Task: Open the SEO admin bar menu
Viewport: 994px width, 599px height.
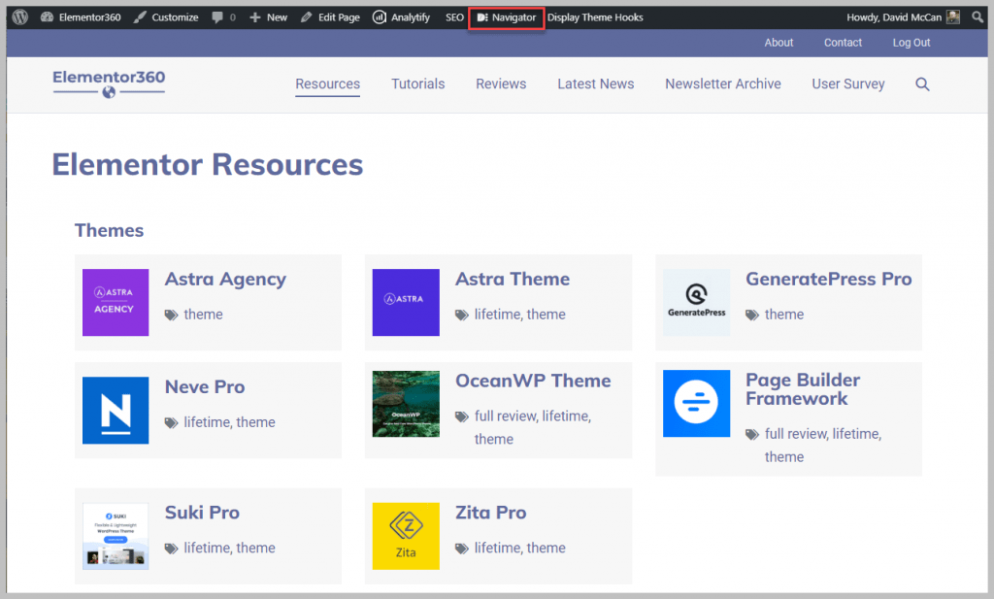Action: point(454,17)
